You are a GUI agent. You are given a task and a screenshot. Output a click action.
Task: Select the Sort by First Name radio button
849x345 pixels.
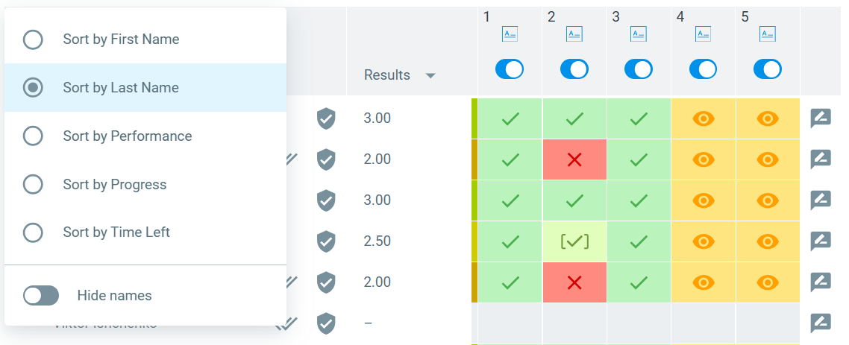33,39
